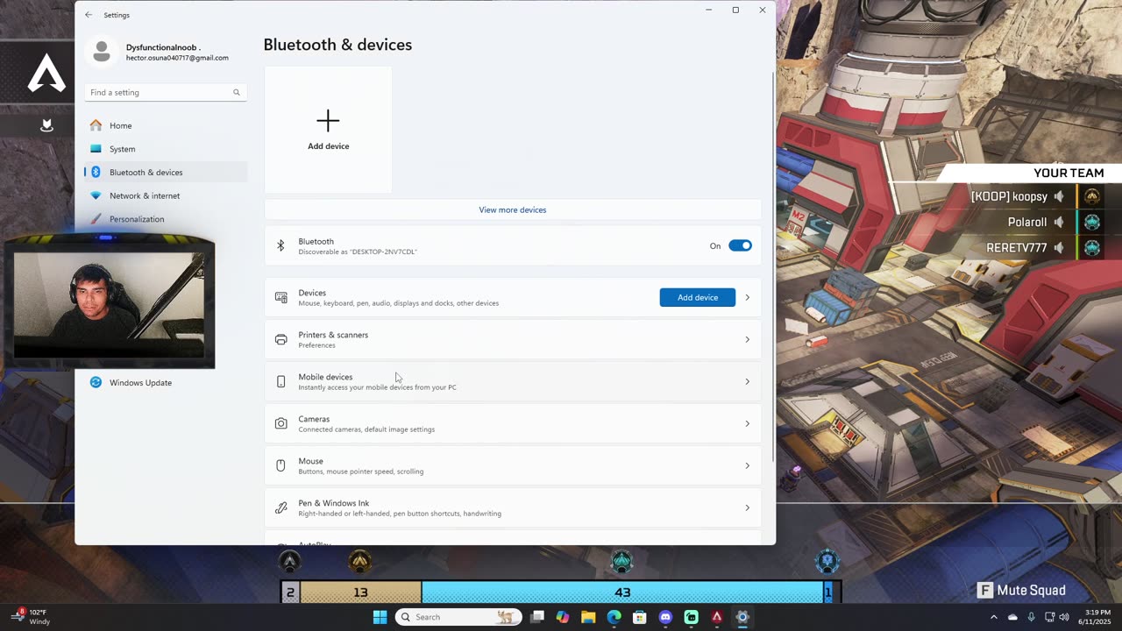Viewport: 1122px width, 631px height.
Task: Open the user account profile picture
Action: click(102, 52)
